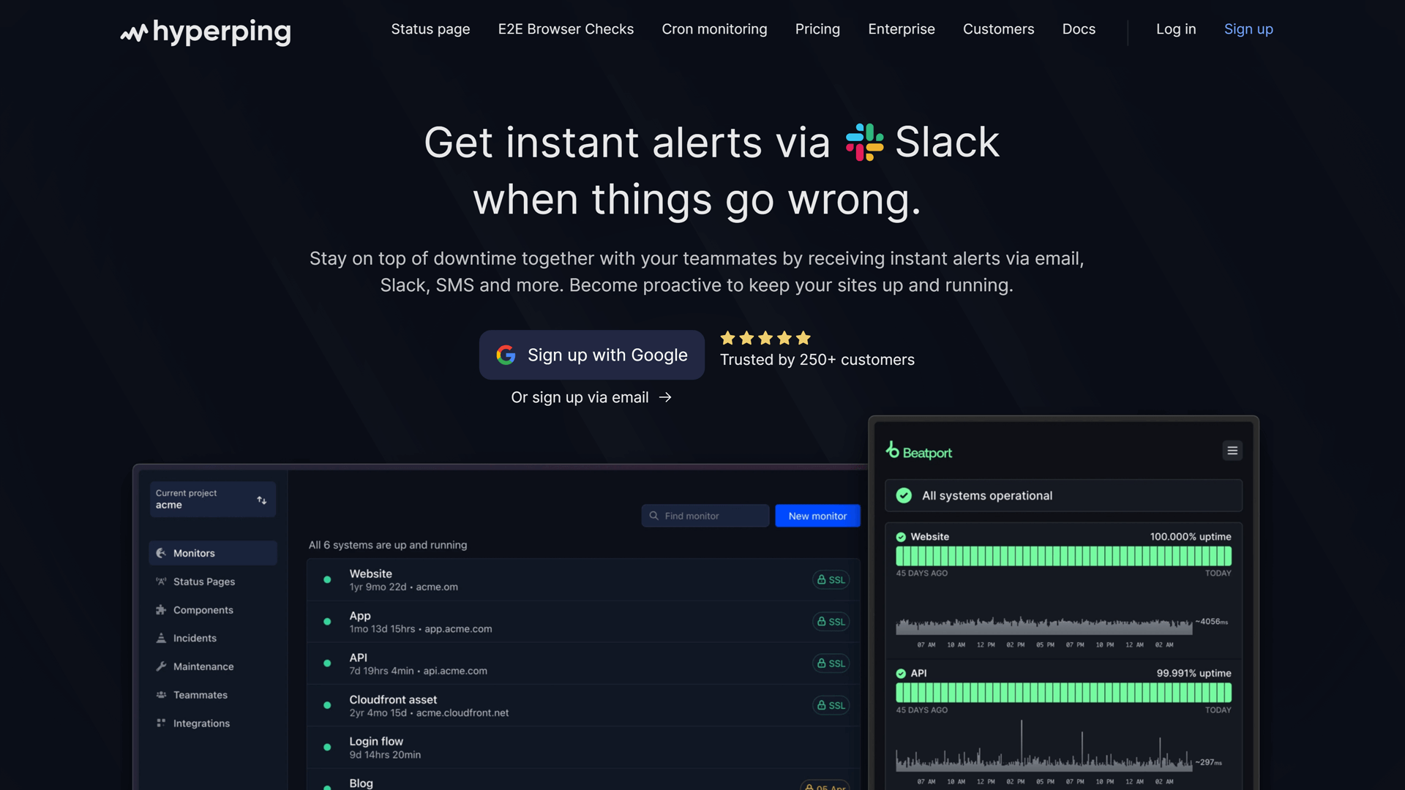Click Website response time graph
This screenshot has width=1405, height=790.
1044,625
